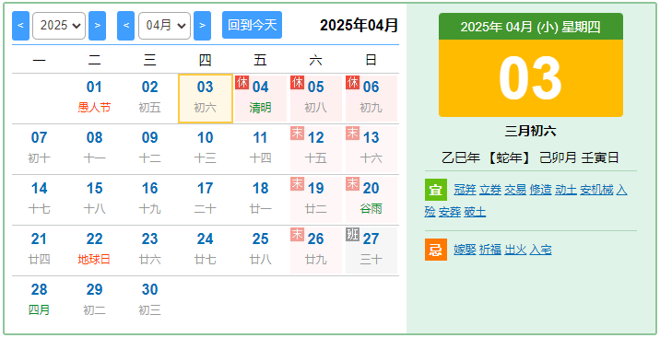
Task: Select date 25 廿八
Action: [x=261, y=251]
